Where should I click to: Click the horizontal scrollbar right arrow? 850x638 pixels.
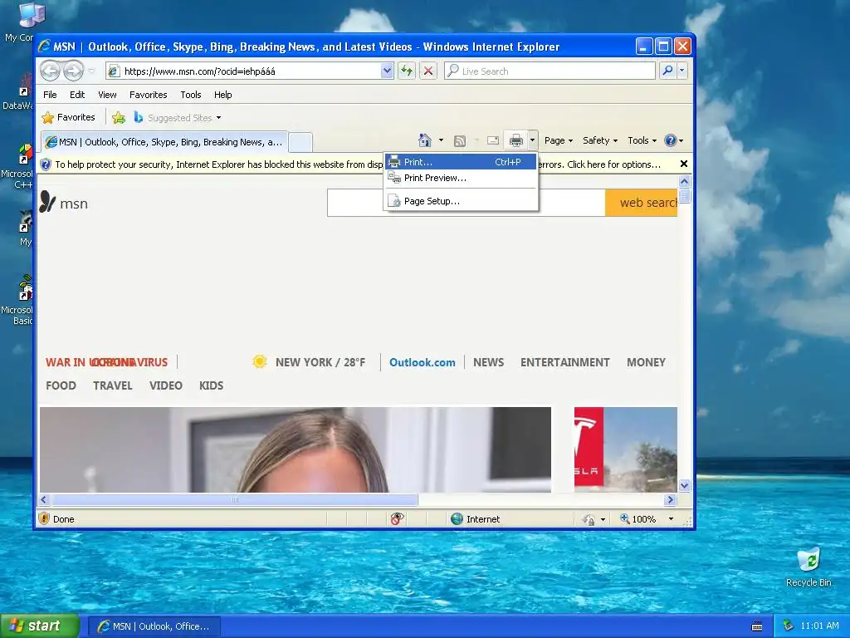[x=670, y=499]
